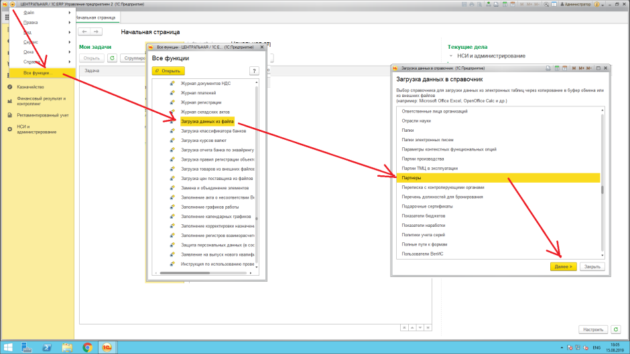
Task: Click the vertical scrollbar in Все функции list
Action: 256,175
